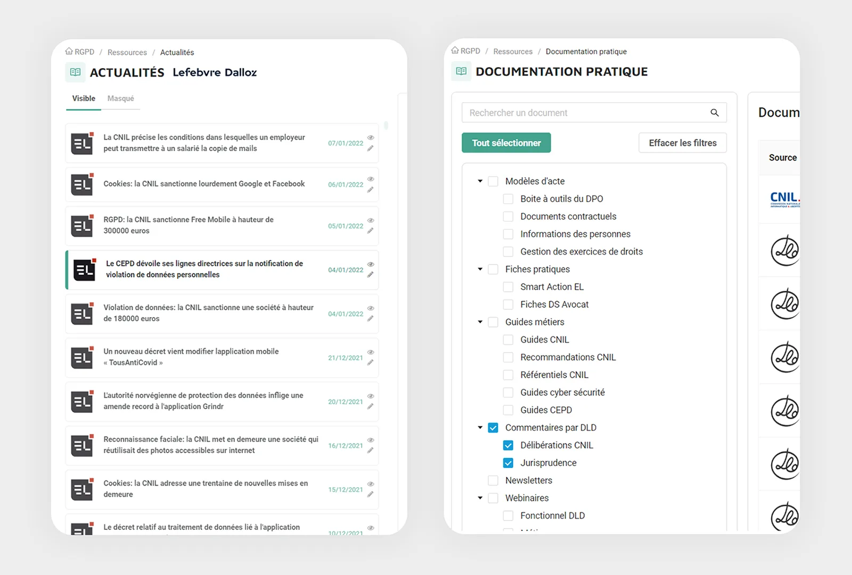Click the CNIL logo in Source column
852x575 pixels.
[x=785, y=199]
